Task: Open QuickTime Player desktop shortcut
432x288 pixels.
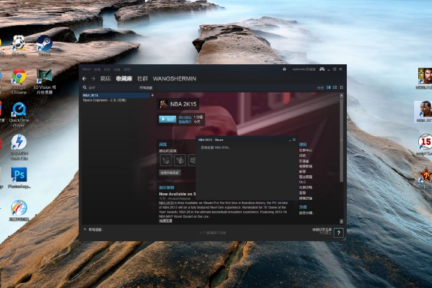Action: tap(19, 115)
